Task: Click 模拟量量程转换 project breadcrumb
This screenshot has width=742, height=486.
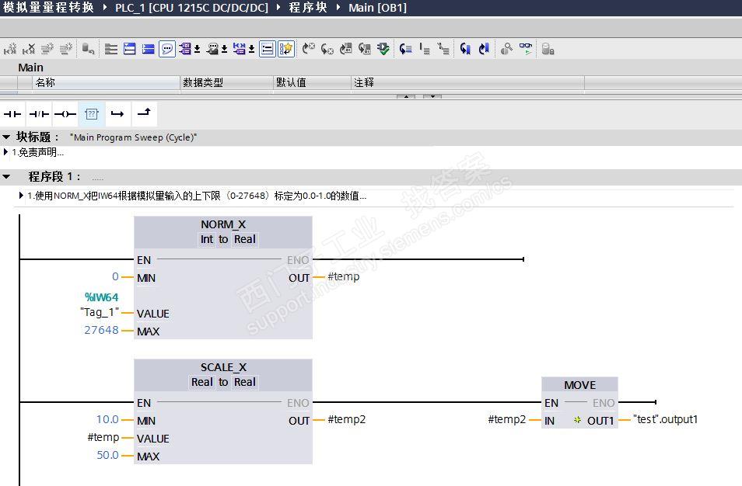Action: (49, 7)
